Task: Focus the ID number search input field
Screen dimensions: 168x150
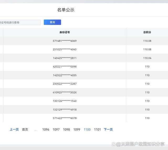Action: click(x=20, y=22)
